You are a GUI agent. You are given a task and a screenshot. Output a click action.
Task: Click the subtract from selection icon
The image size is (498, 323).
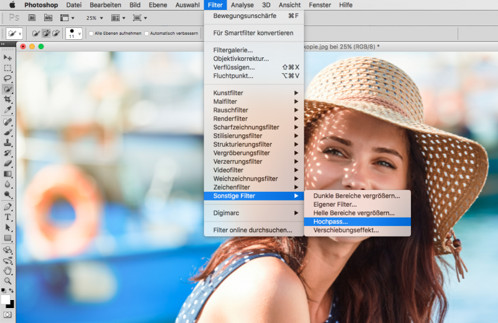point(56,34)
